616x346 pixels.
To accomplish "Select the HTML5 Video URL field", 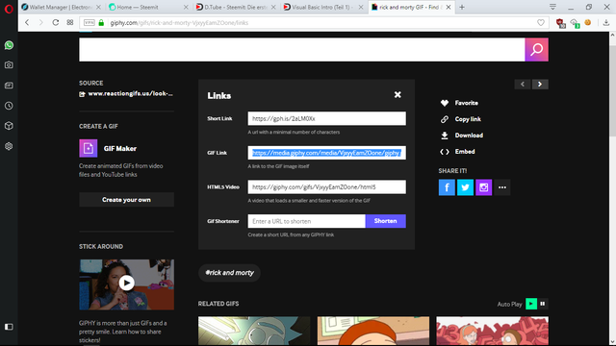I will pyautogui.click(x=327, y=187).
